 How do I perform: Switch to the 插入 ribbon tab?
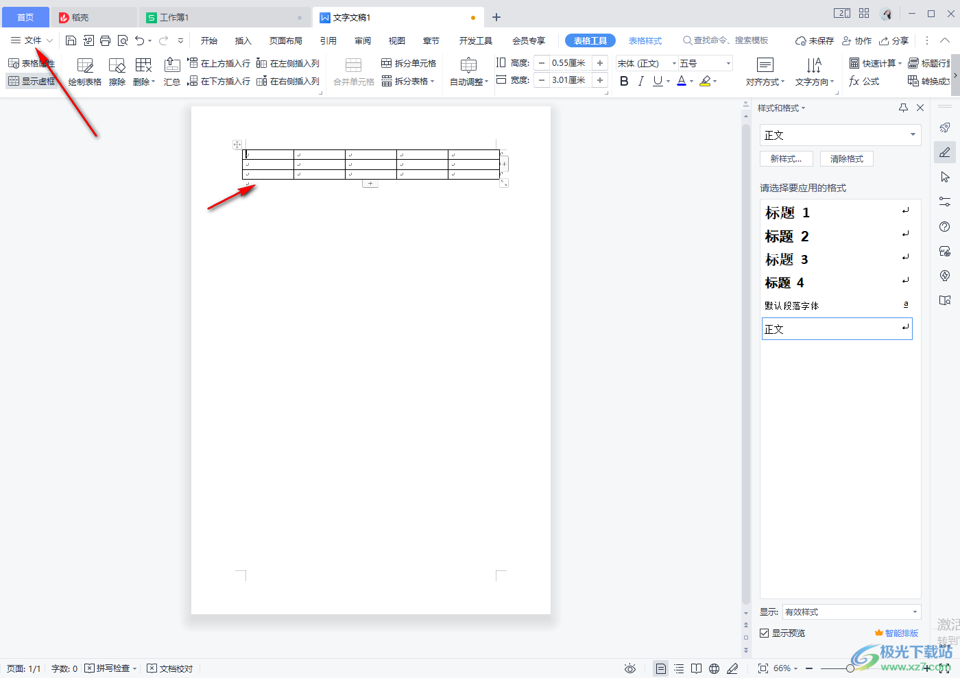[x=243, y=40]
